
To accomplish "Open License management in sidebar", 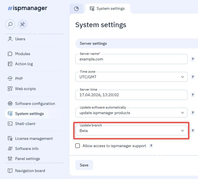I will (34, 138).
